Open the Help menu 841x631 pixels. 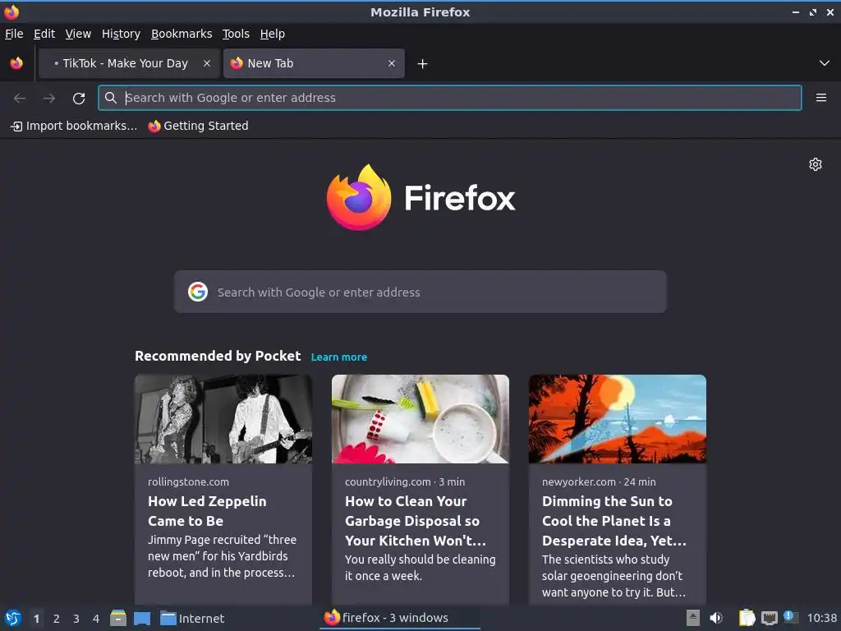(x=273, y=34)
